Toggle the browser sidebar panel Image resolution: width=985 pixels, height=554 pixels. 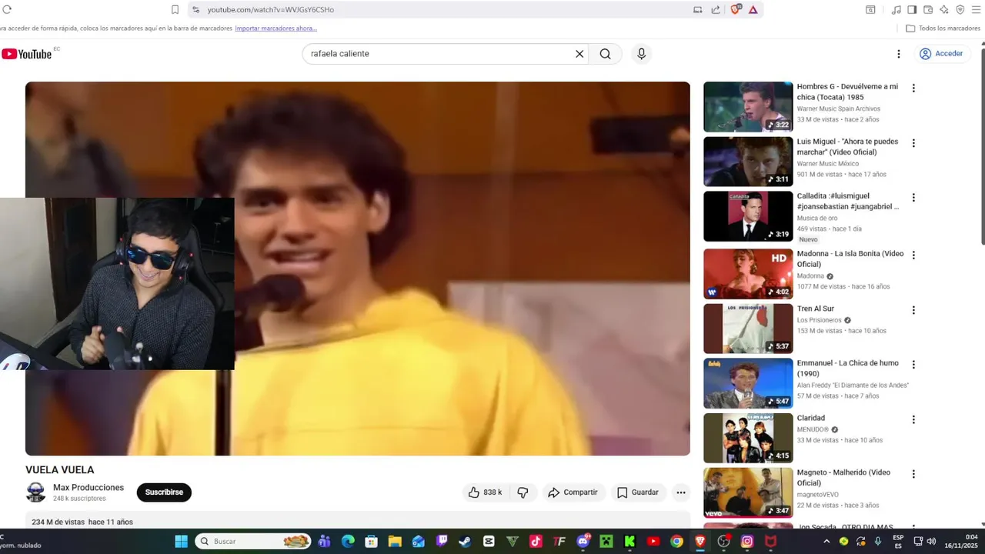pyautogui.click(x=912, y=9)
